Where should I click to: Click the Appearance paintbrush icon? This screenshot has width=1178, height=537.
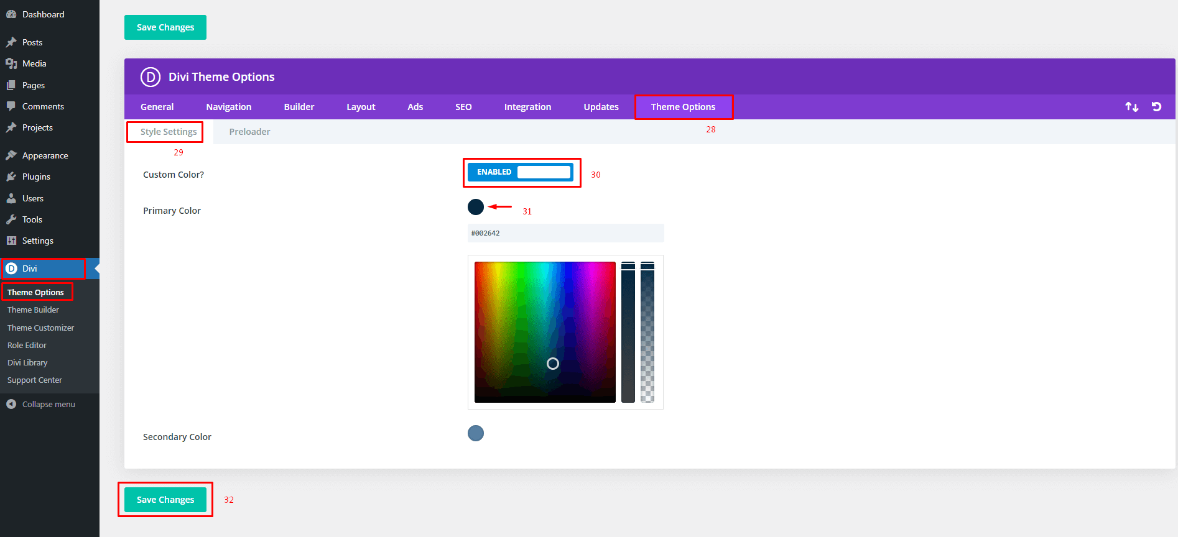point(11,155)
